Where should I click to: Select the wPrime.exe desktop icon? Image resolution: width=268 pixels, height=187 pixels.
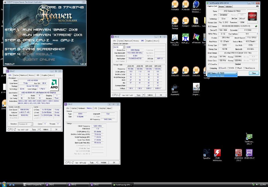pos(196,38)
